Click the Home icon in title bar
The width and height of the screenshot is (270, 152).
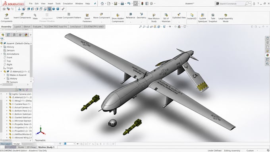[x=102, y=4]
